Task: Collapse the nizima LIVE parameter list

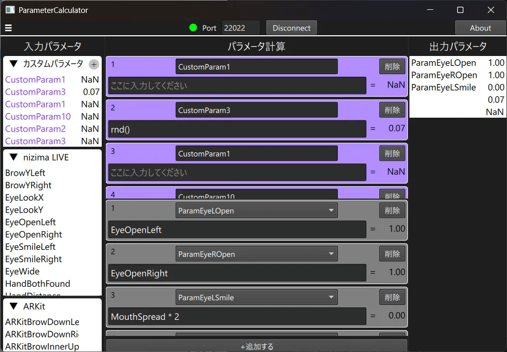Action: (x=14, y=157)
